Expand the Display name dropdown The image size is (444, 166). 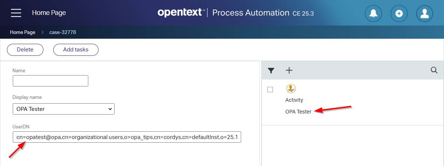(x=63, y=109)
